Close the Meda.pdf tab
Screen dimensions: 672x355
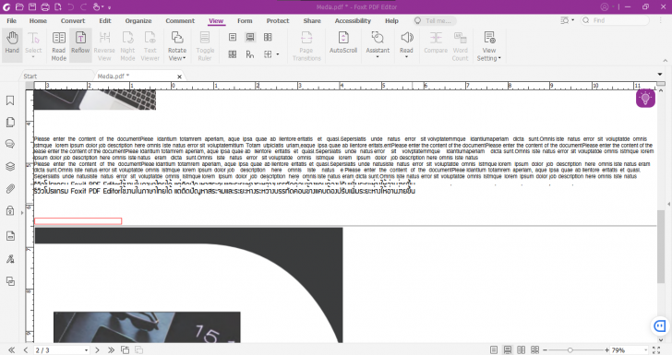[179, 77]
